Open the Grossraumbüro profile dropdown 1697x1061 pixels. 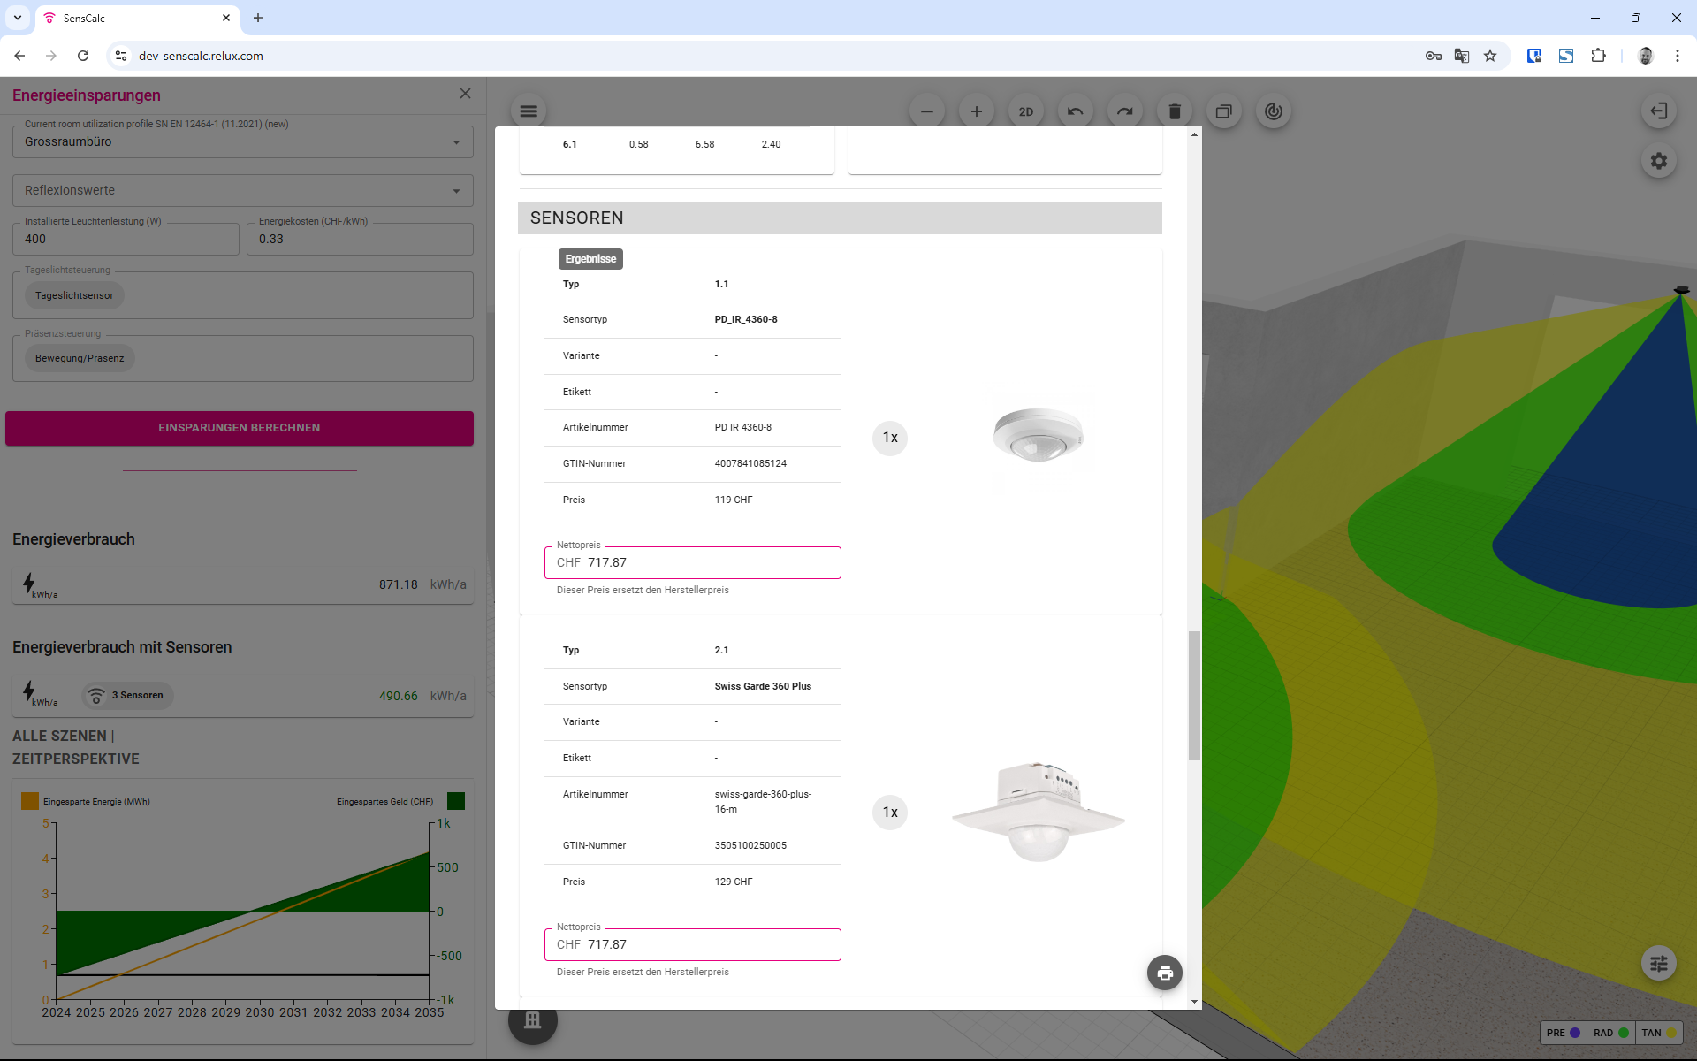240,141
